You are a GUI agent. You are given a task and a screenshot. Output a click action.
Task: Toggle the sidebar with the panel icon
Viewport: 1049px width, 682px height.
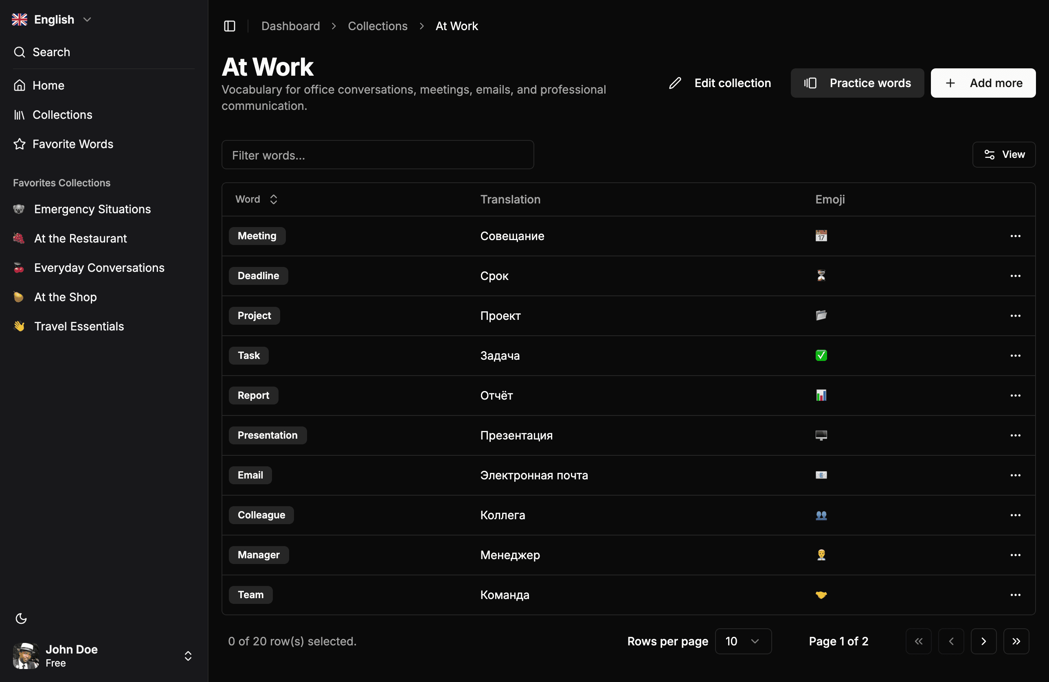coord(230,26)
